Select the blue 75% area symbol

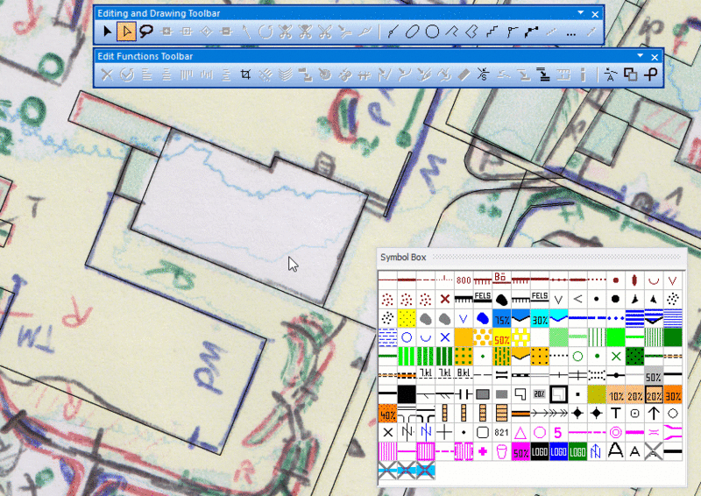(501, 318)
